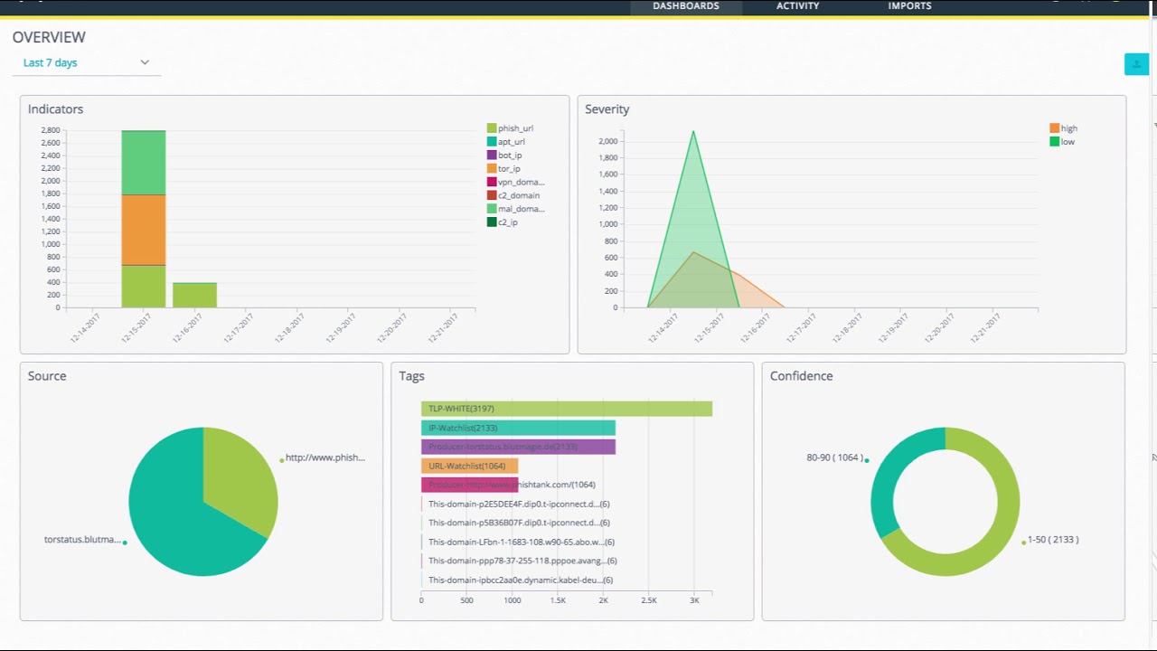Toggle phish_url legend color swatch
Screen dimensions: 1157x651
coord(492,128)
